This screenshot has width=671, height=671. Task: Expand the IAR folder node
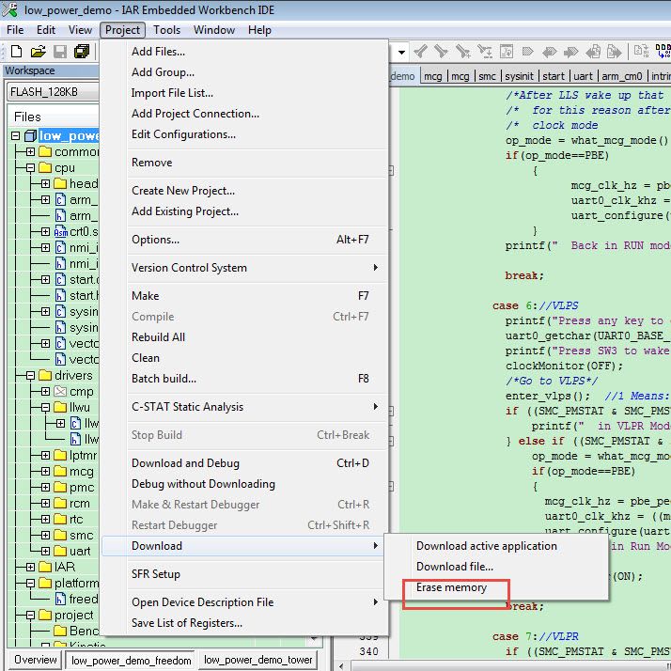click(x=30, y=568)
